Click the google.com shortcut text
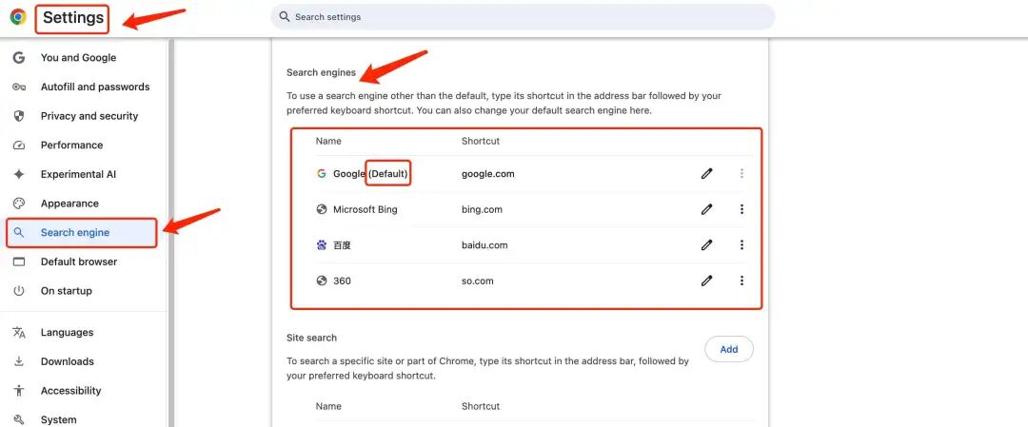This screenshot has height=427, width=1028. coord(487,174)
